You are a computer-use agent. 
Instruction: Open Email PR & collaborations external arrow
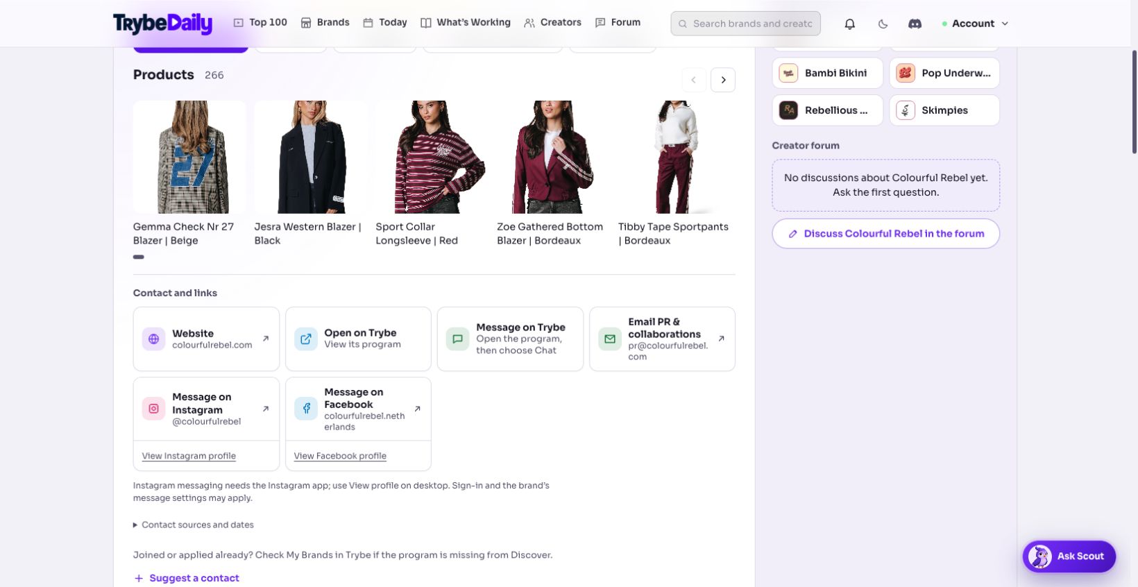[x=721, y=339]
